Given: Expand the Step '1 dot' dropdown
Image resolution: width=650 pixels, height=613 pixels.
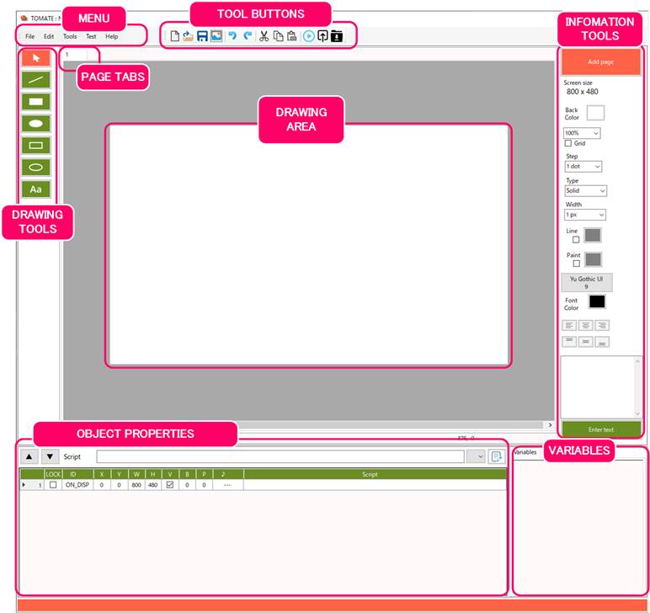Looking at the screenshot, I should click(582, 167).
